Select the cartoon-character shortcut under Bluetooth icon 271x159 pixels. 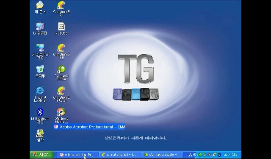click(x=40, y=136)
